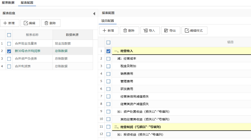This screenshot has width=251, height=140.
Task: Select the 税金及附加 item
Action: click(x=128, y=66)
